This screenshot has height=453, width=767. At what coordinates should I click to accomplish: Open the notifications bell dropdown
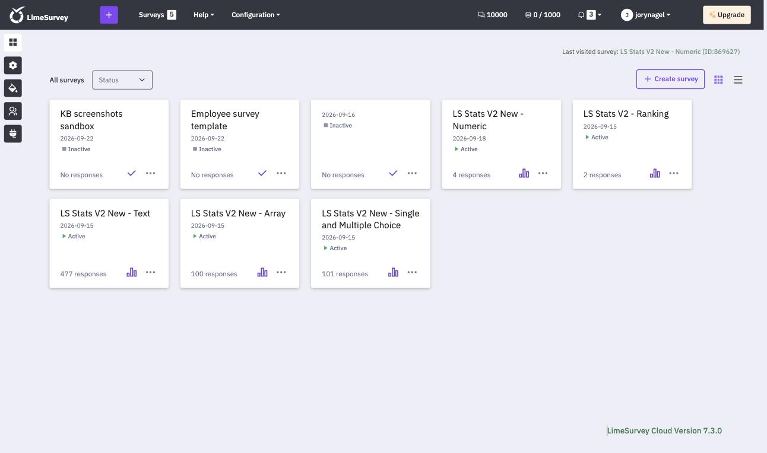click(589, 15)
